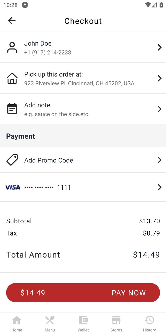View order History tab

click(149, 323)
